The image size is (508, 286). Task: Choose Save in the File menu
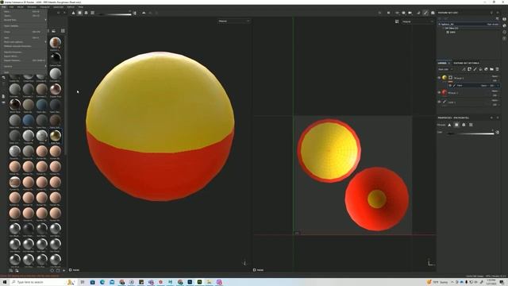coord(25,38)
